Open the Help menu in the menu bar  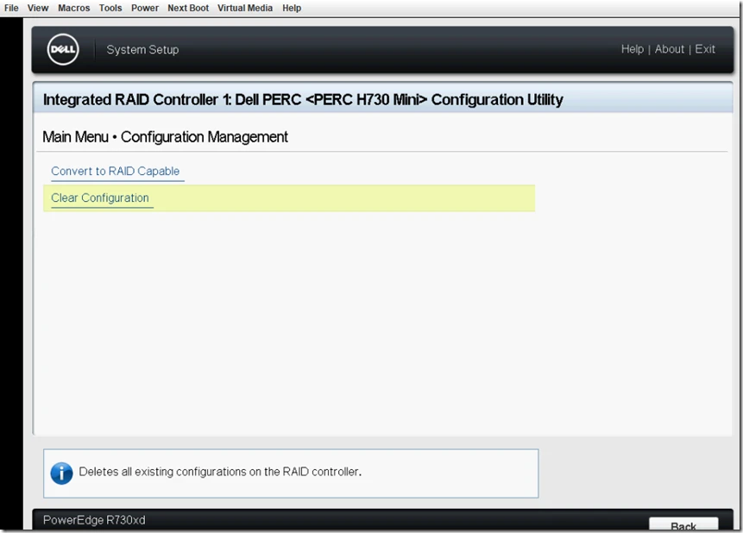pyautogui.click(x=292, y=8)
